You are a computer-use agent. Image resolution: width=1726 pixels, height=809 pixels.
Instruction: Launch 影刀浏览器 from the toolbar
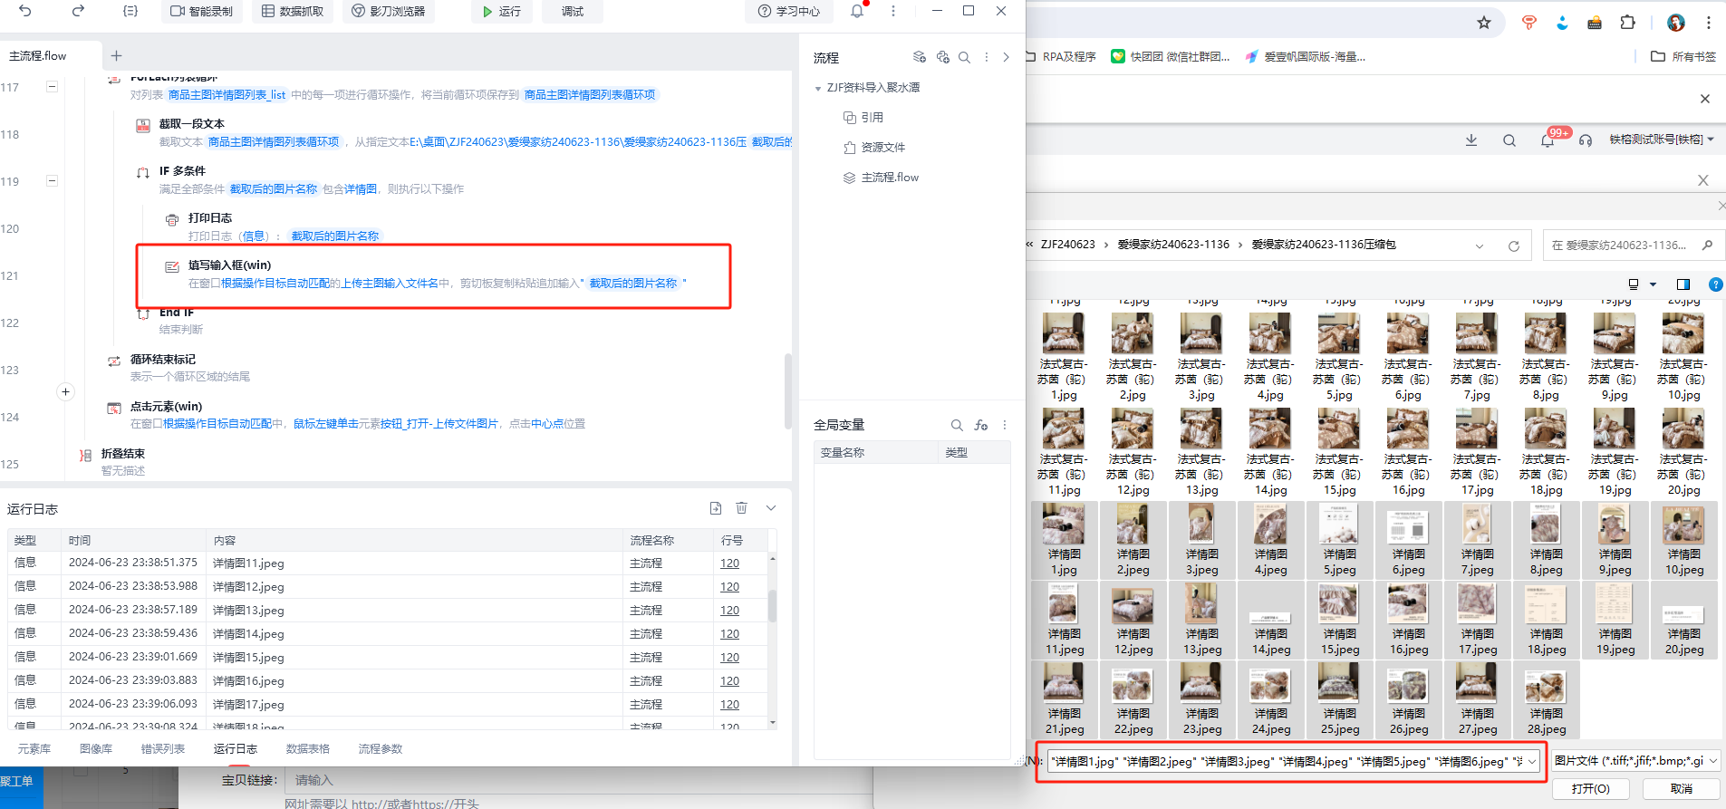pyautogui.click(x=389, y=11)
